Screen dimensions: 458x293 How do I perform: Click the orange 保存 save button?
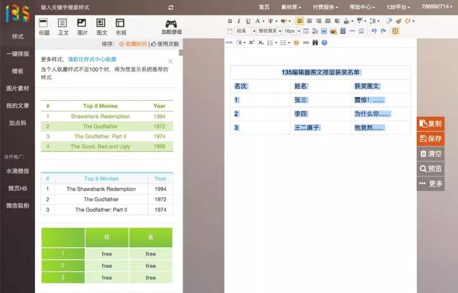tap(431, 138)
